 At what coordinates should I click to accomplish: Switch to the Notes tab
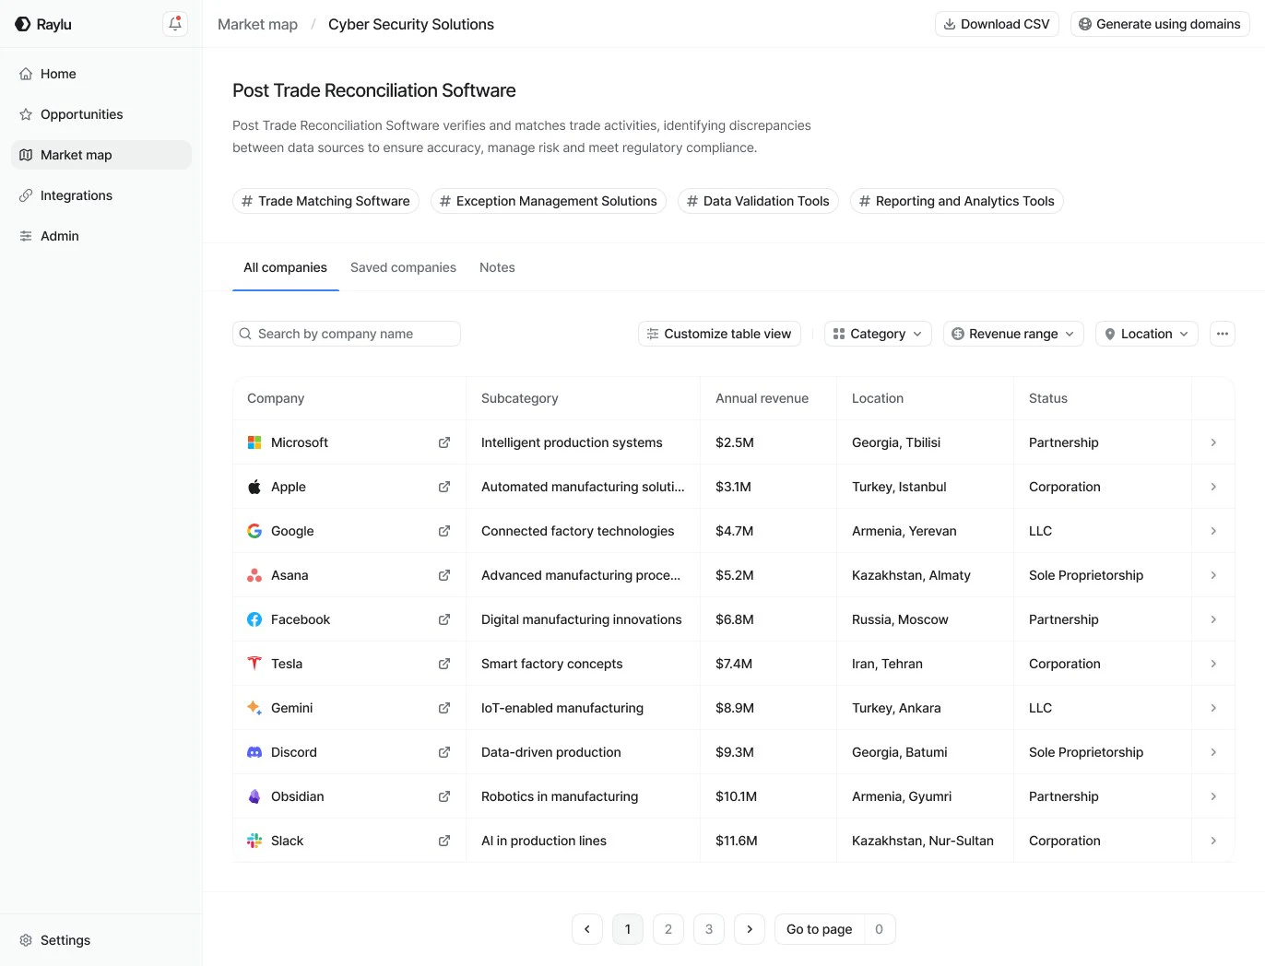tap(497, 267)
